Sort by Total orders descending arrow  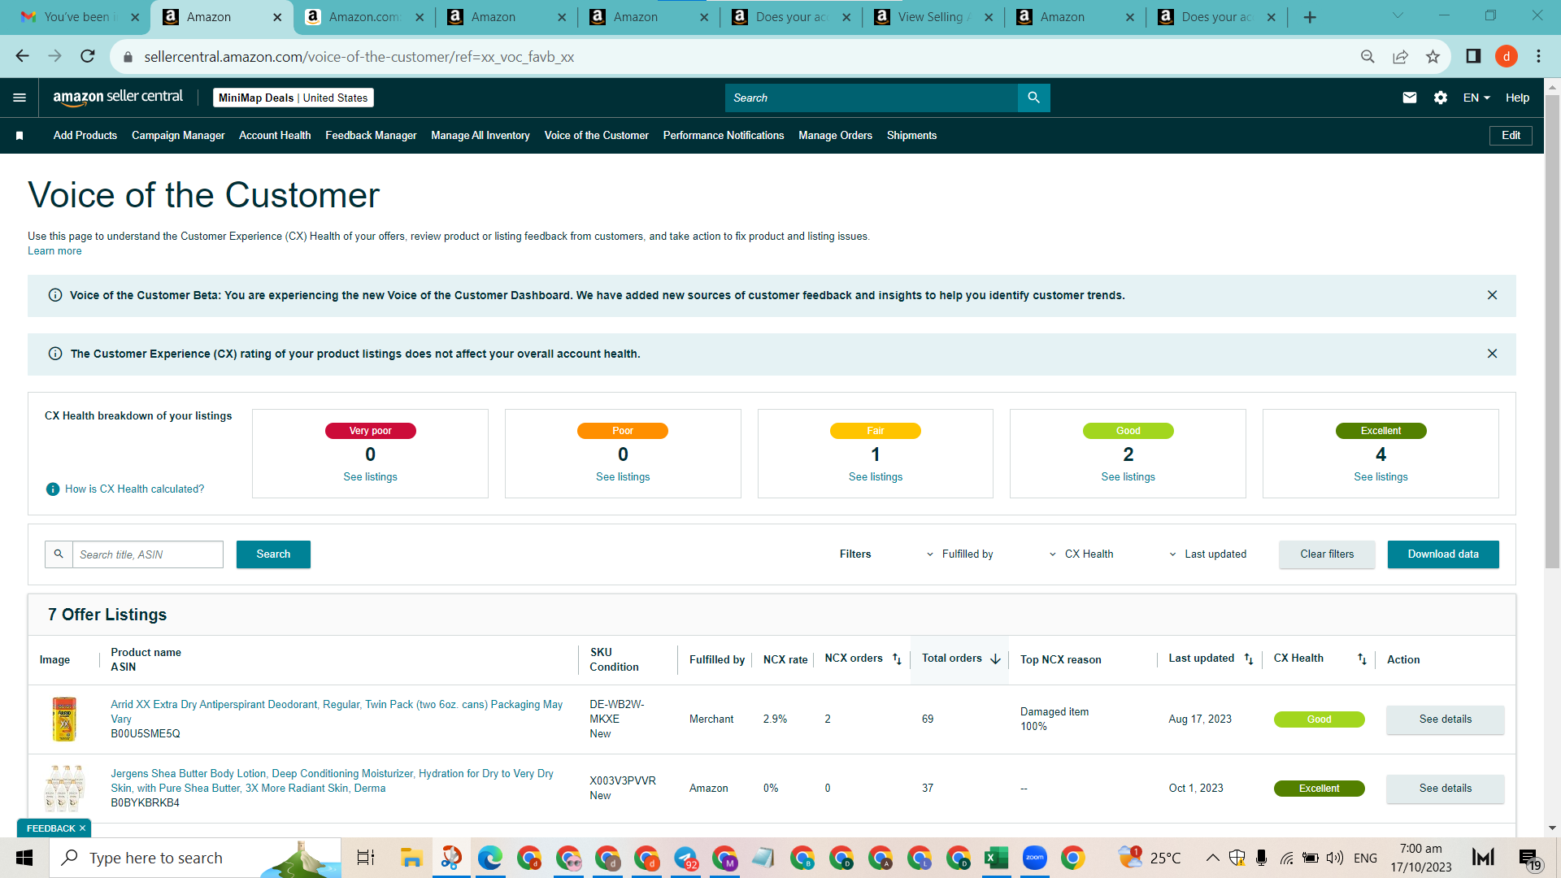pos(995,659)
